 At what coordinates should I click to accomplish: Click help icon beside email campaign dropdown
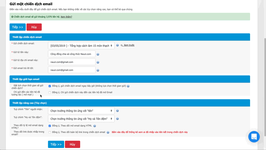[x=118, y=45]
